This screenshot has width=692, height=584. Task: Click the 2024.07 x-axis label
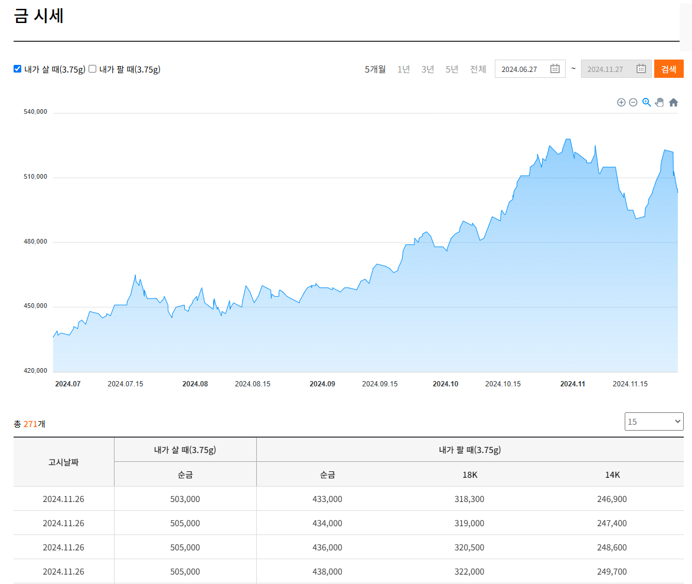coord(68,384)
